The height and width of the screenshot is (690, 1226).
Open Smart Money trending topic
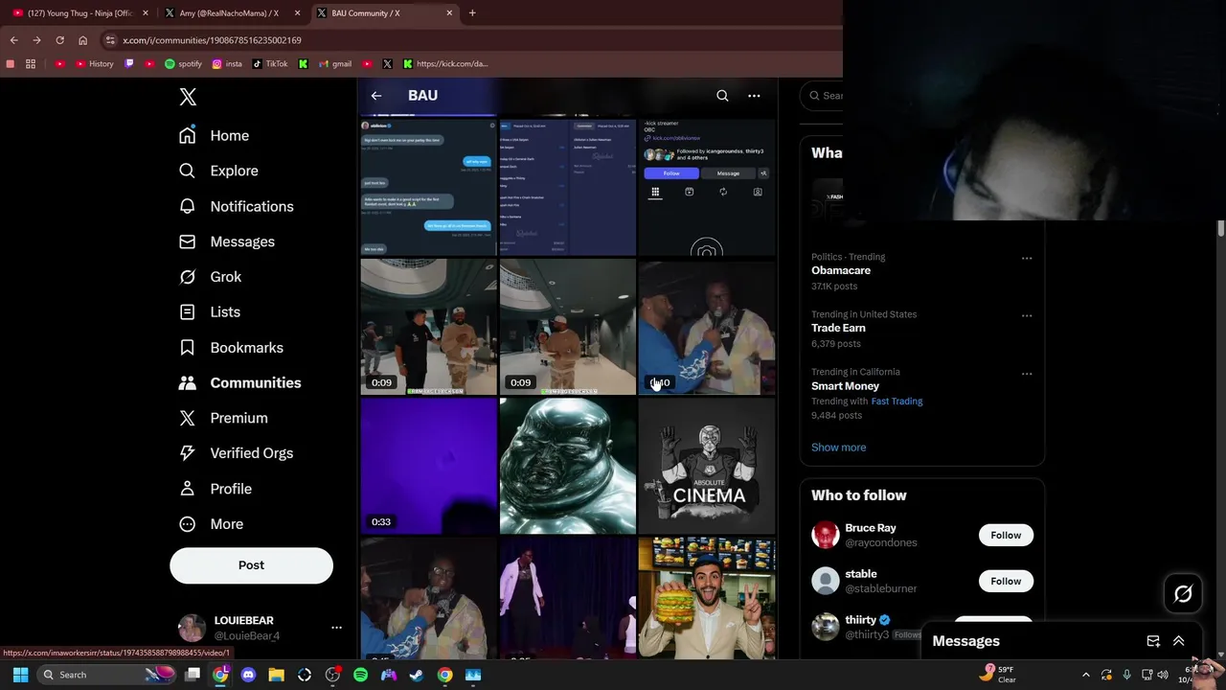[x=845, y=386]
